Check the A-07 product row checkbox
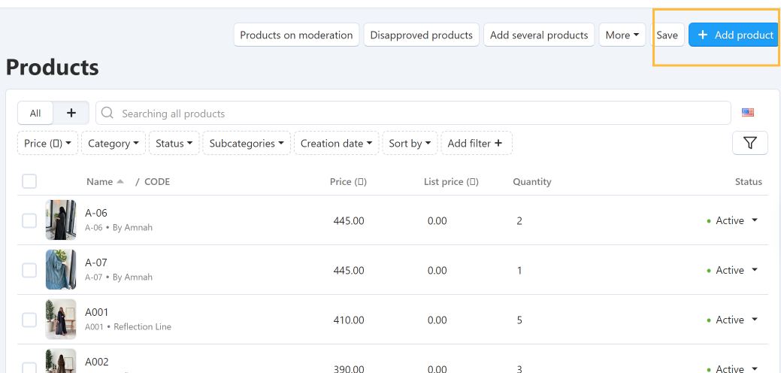The height and width of the screenshot is (373, 781). 29,271
